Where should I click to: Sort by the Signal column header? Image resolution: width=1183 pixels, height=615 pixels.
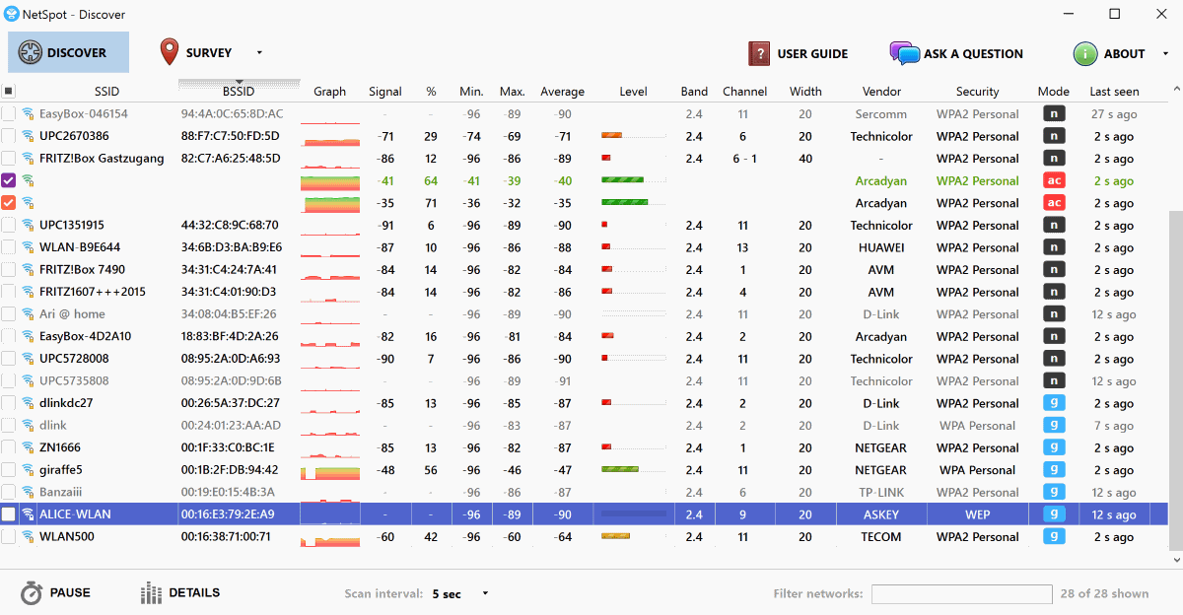click(384, 92)
